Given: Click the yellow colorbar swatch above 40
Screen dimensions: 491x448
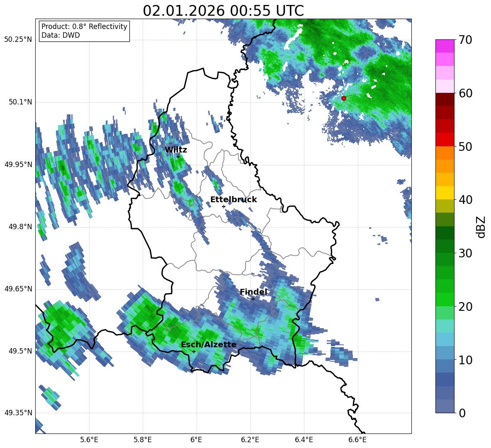Looking at the screenshot, I should coord(445,193).
